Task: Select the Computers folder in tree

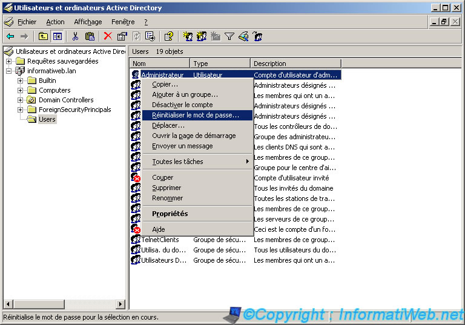Action: click(54, 90)
